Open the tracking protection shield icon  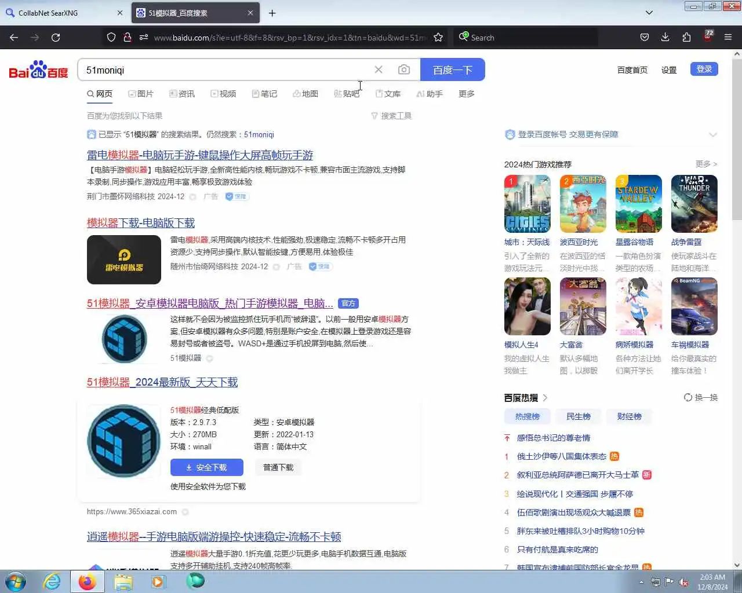tap(111, 37)
